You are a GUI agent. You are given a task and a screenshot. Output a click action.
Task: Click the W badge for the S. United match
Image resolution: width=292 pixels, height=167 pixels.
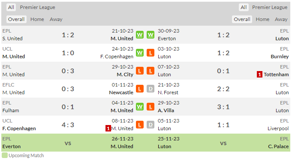140,35
